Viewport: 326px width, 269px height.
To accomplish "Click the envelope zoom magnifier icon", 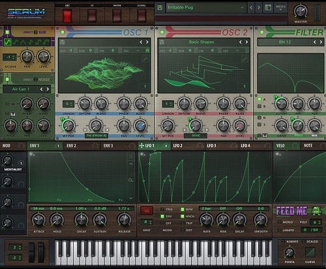I will pyautogui.click(x=130, y=180).
